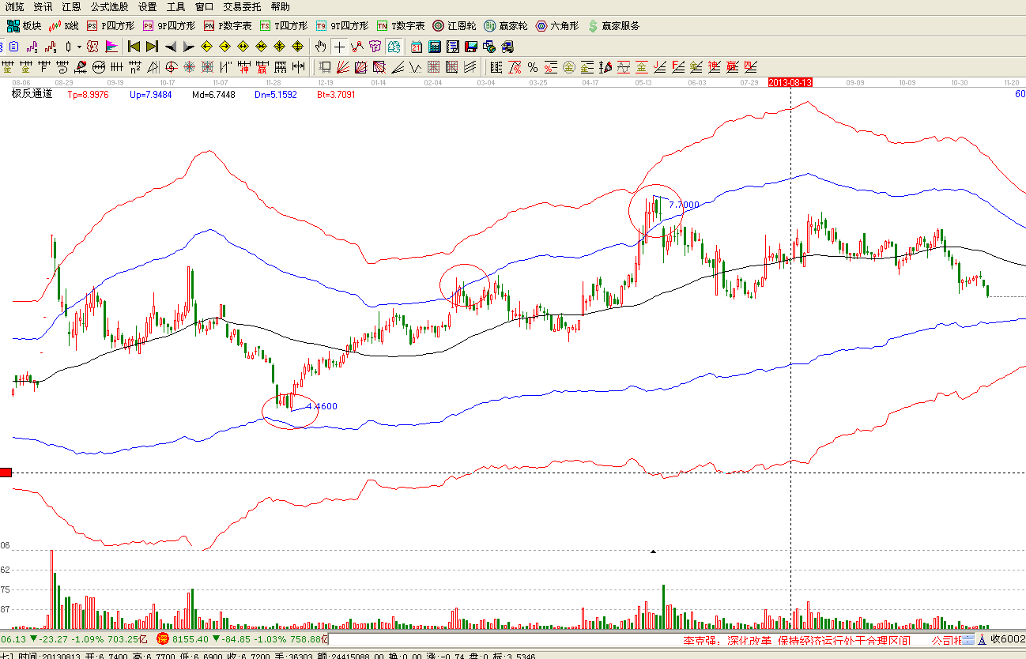Select the percent line drawing tool
The height and width of the screenshot is (659, 1026).
click(x=533, y=67)
